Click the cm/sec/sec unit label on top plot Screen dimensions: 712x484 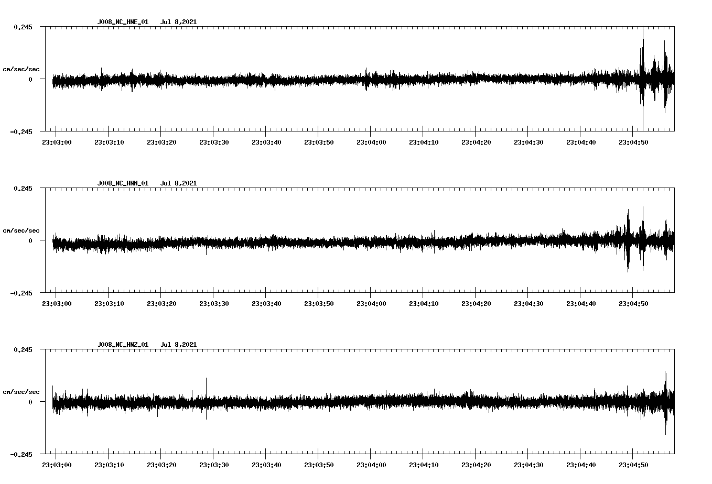point(21,68)
